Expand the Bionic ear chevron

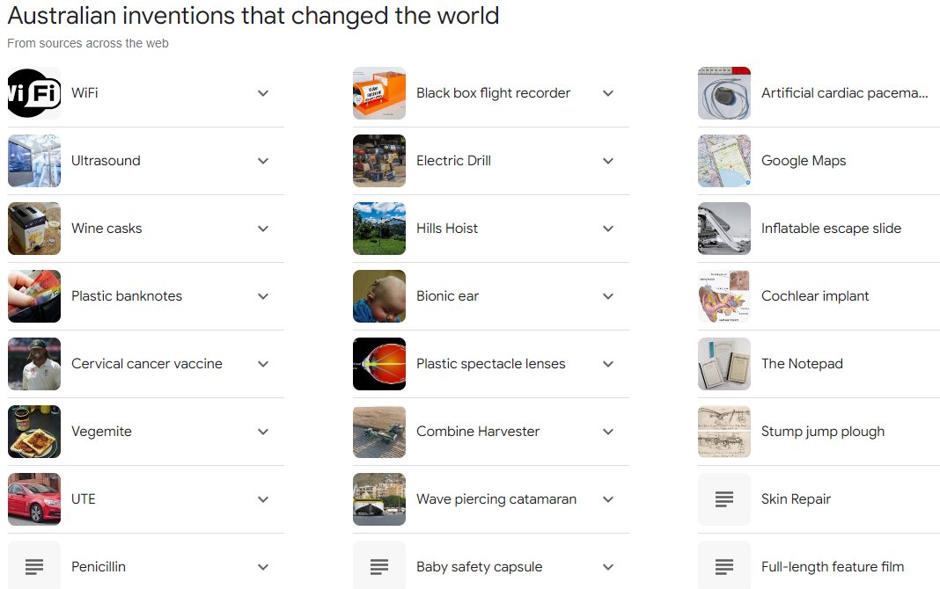pyautogui.click(x=608, y=296)
